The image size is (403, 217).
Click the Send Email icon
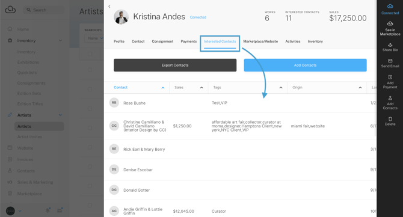tap(390, 61)
